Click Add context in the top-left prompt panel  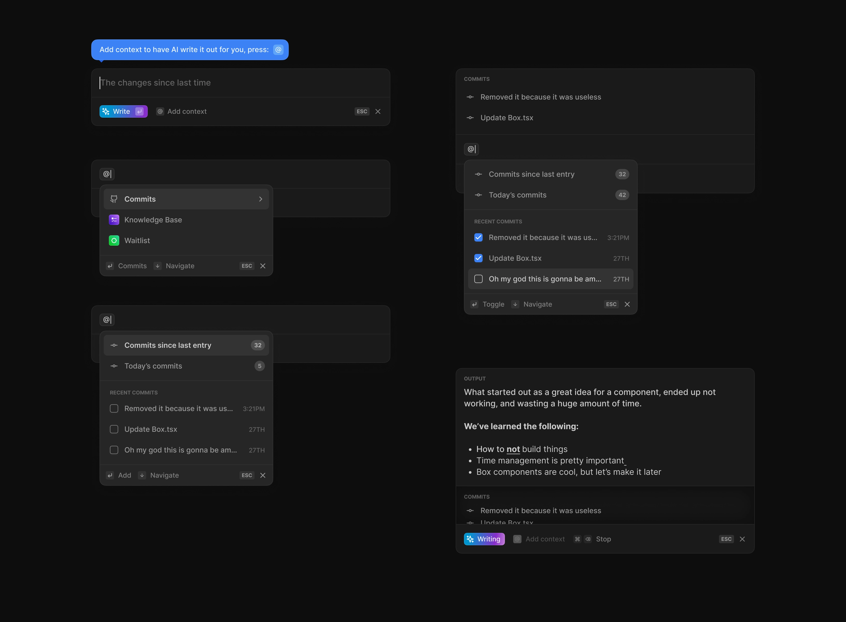click(x=181, y=111)
